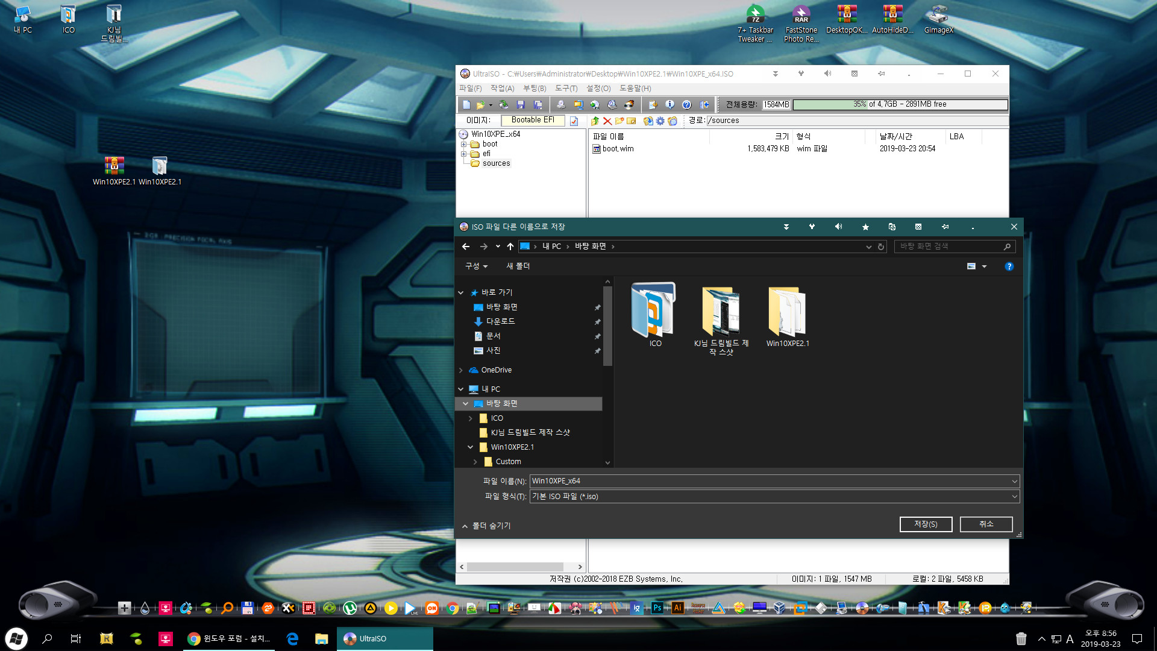This screenshot has width=1157, height=651.
Task: Expand the efi folder in UltraISO tree
Action: 464,154
